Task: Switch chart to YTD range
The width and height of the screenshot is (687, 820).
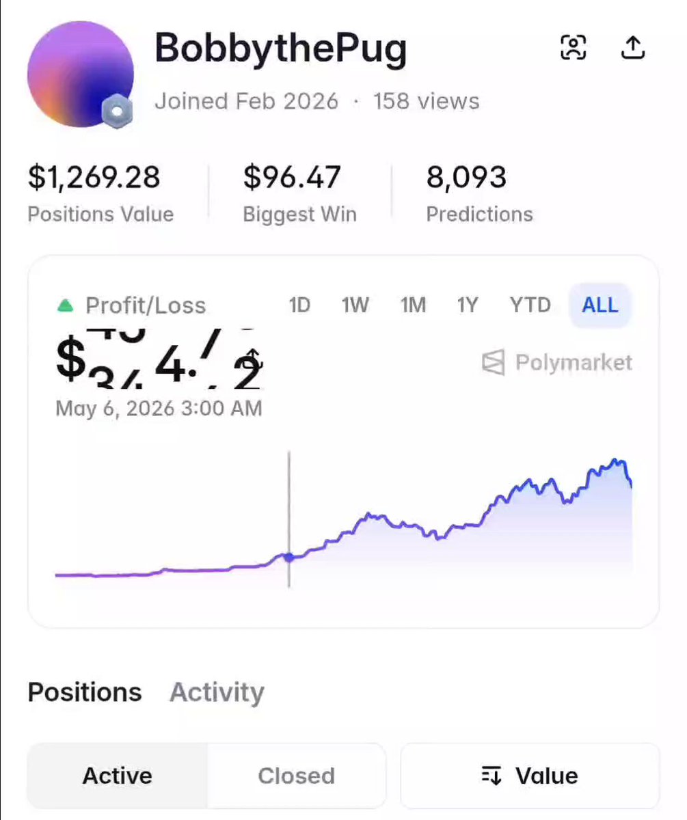Action: [530, 305]
